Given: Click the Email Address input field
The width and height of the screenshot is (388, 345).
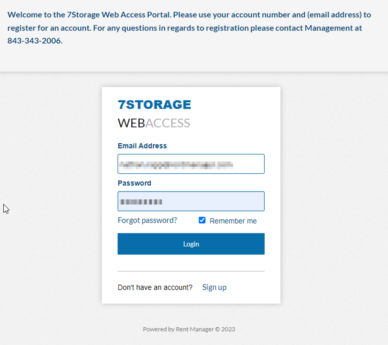Looking at the screenshot, I should [191, 164].
